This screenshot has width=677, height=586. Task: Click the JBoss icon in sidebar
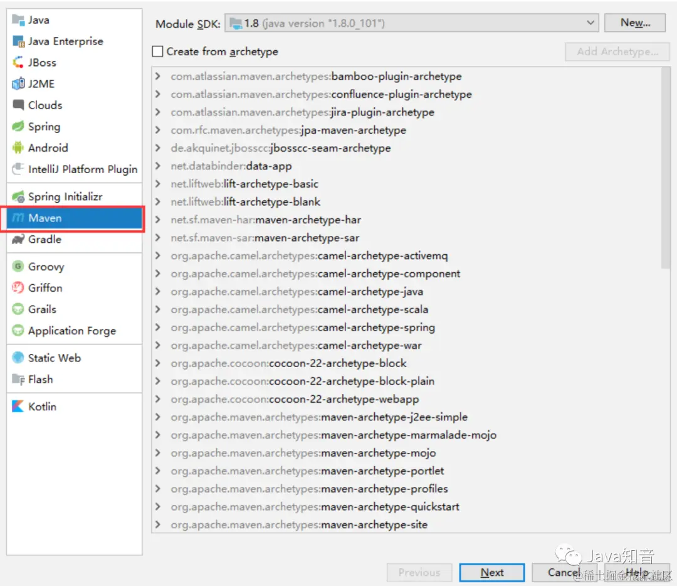click(18, 63)
